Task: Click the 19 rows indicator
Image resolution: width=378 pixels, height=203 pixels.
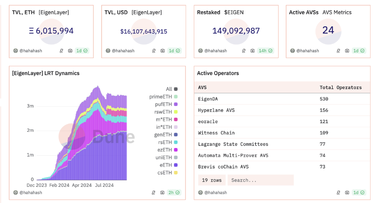Action: [x=212, y=180]
